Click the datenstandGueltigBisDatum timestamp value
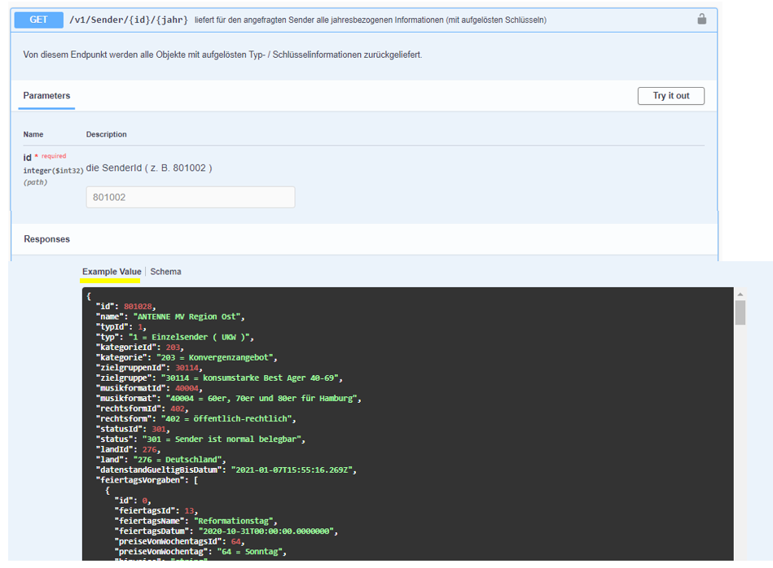Viewport: 773px width, 568px height. click(x=293, y=470)
